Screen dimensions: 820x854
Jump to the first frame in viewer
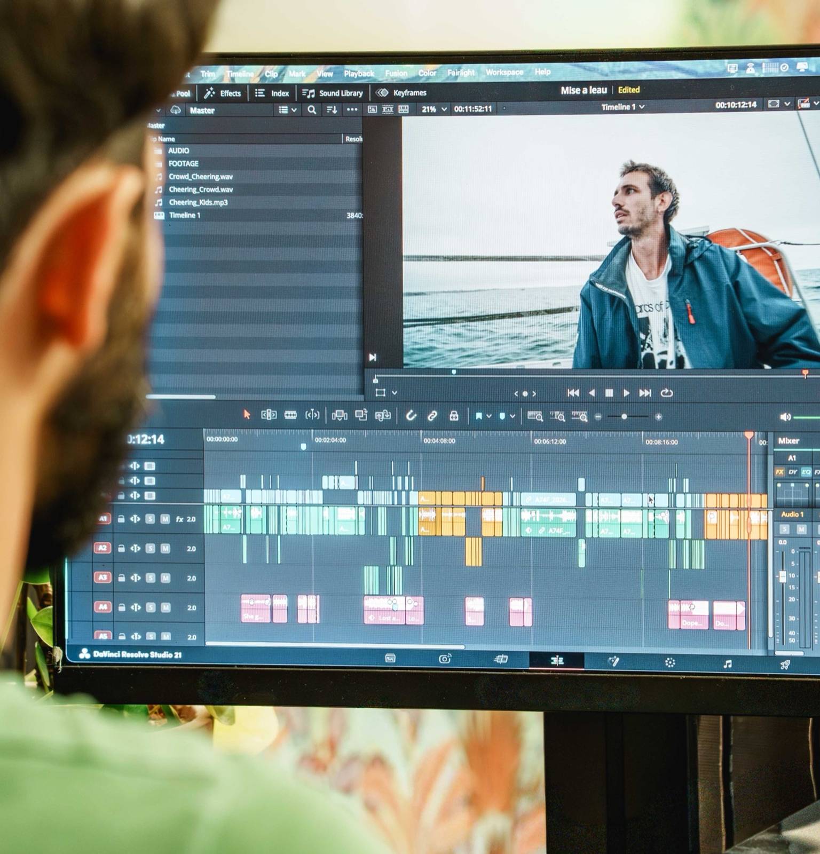coord(573,393)
